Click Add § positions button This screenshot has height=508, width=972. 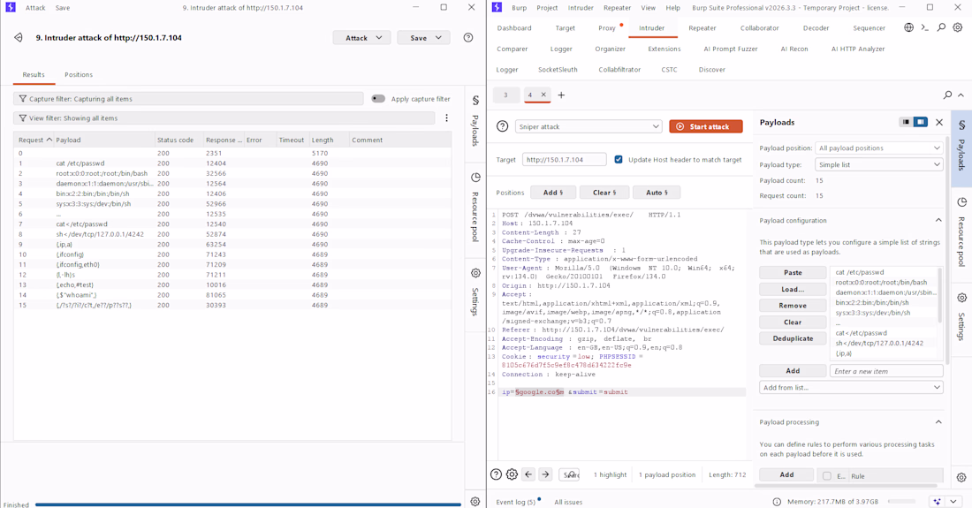[553, 193]
